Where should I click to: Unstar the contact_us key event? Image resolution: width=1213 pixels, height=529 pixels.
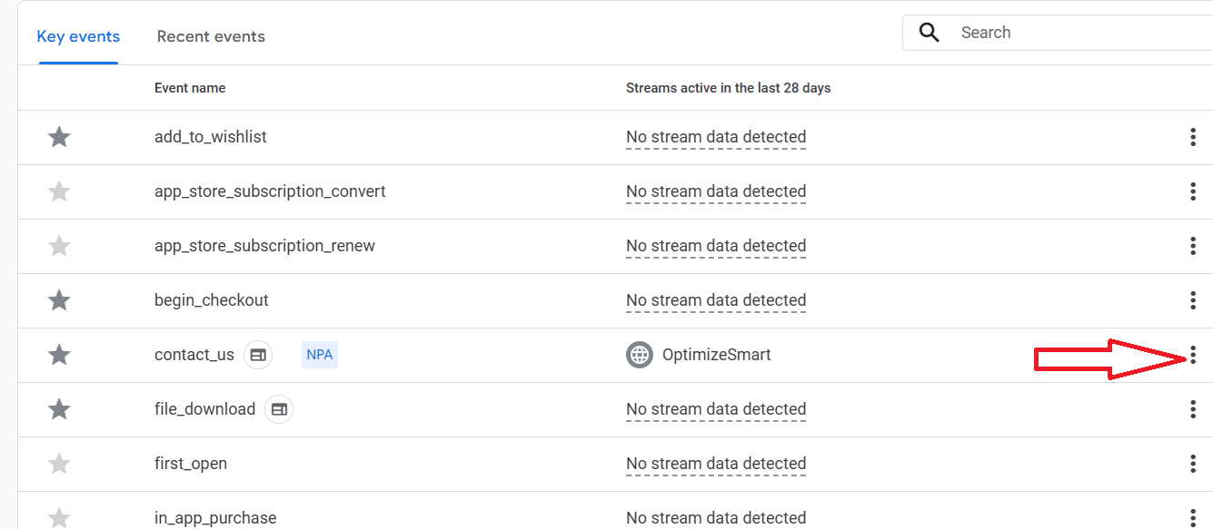tap(59, 355)
